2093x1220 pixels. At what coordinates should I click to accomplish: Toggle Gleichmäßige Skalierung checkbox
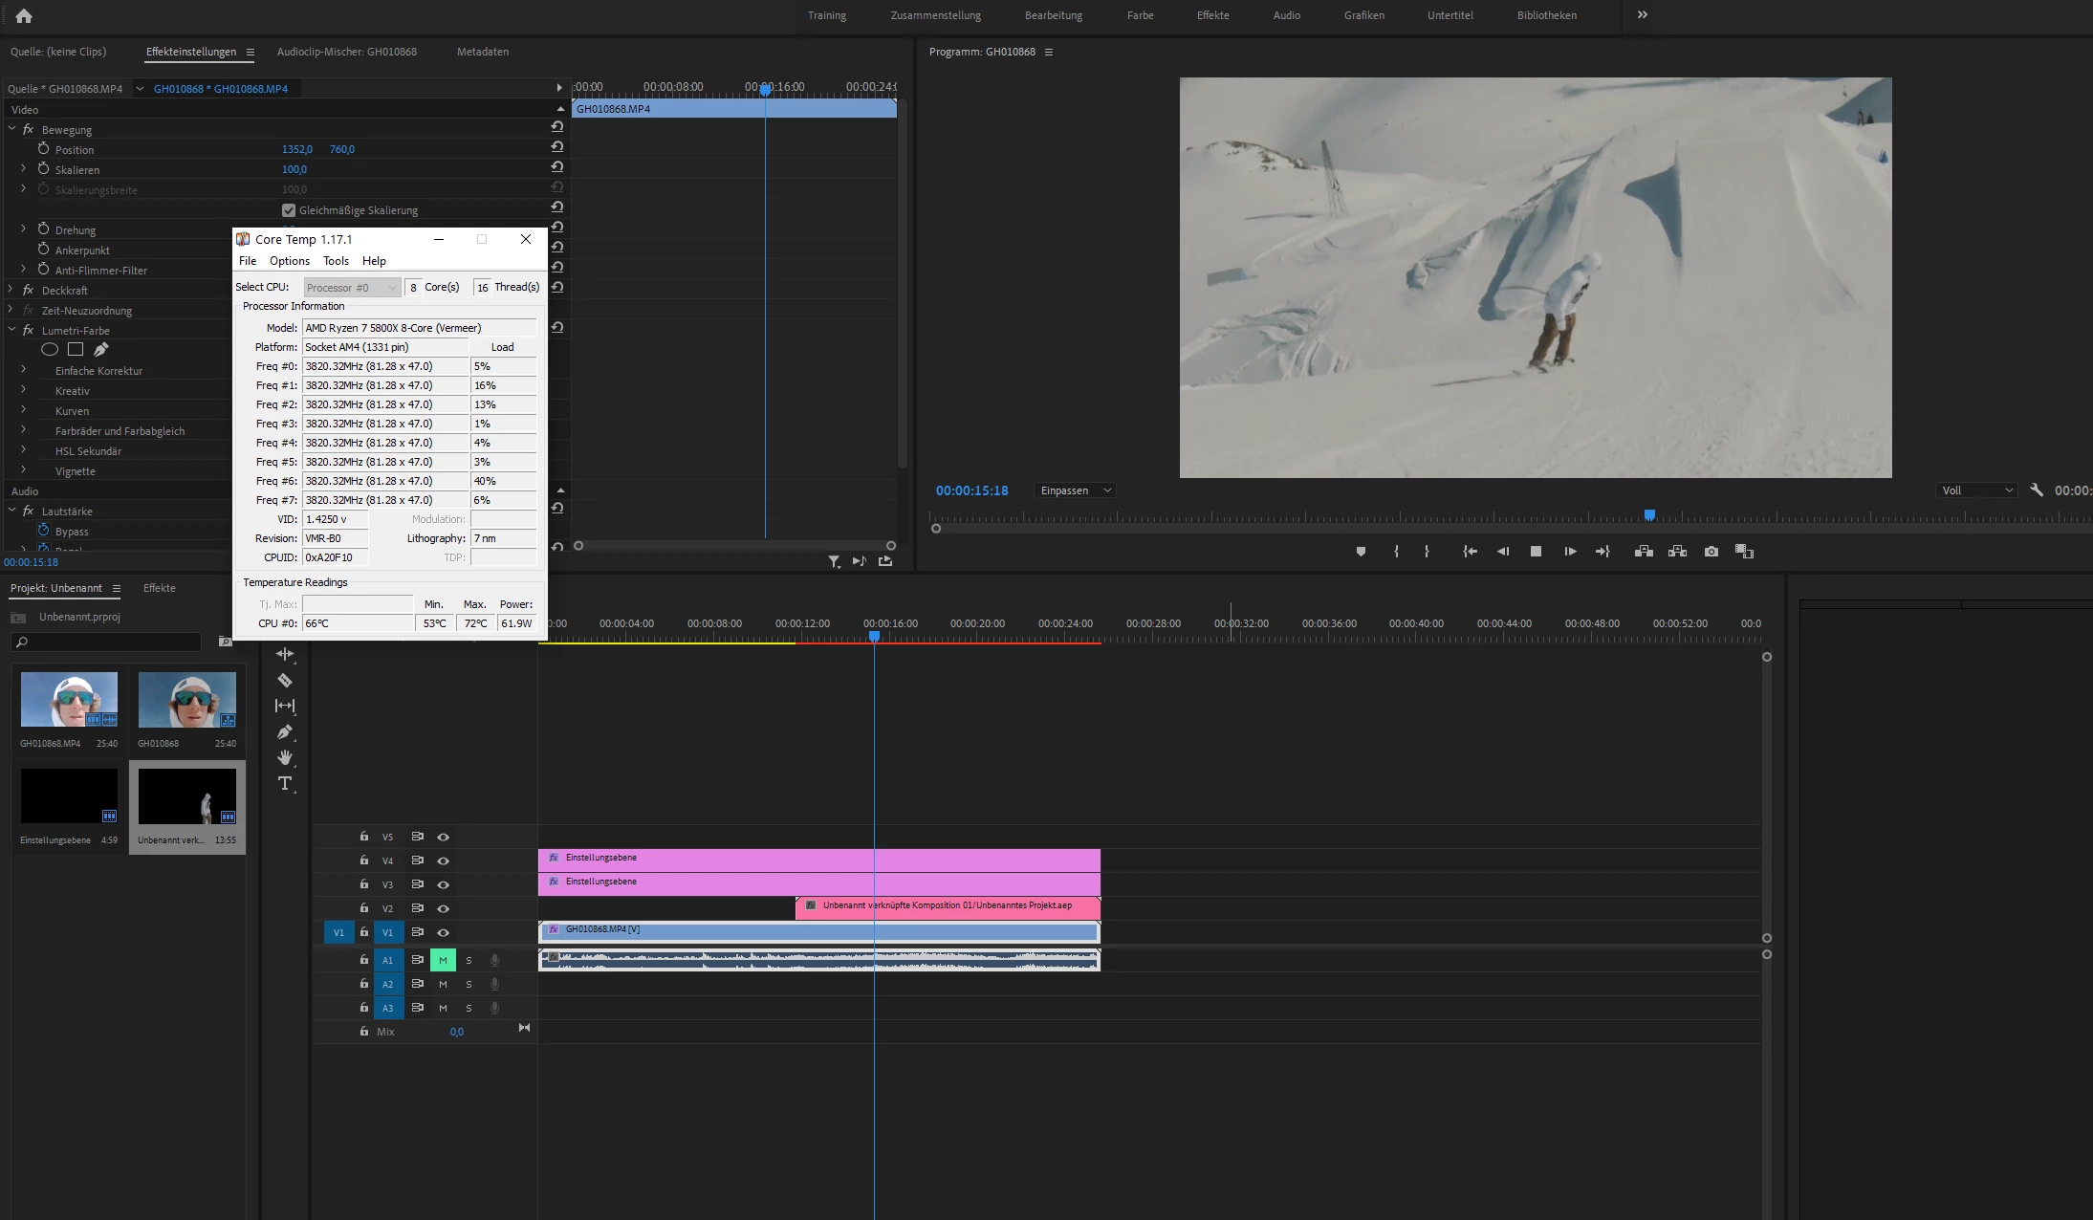click(289, 210)
